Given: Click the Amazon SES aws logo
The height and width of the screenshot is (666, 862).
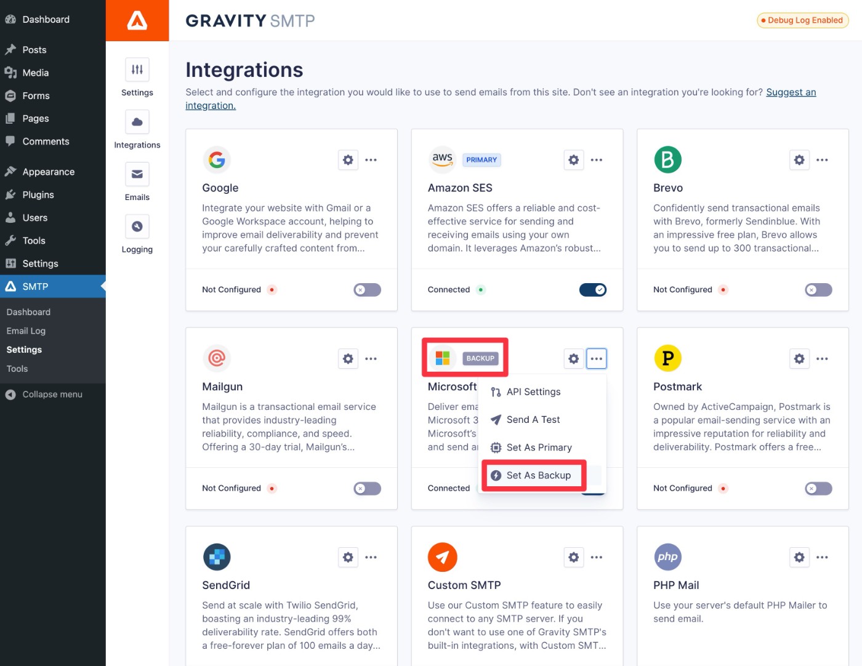Looking at the screenshot, I should 442,160.
